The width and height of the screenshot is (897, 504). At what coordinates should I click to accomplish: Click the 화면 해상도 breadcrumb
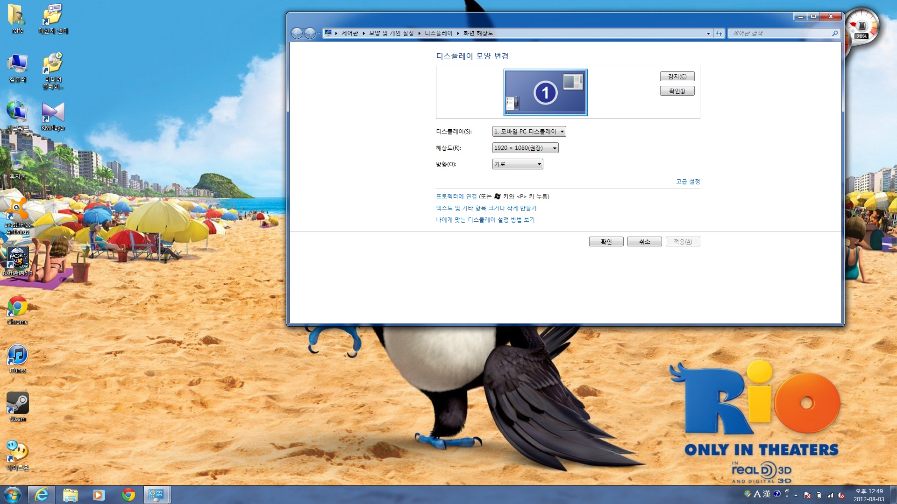click(478, 33)
